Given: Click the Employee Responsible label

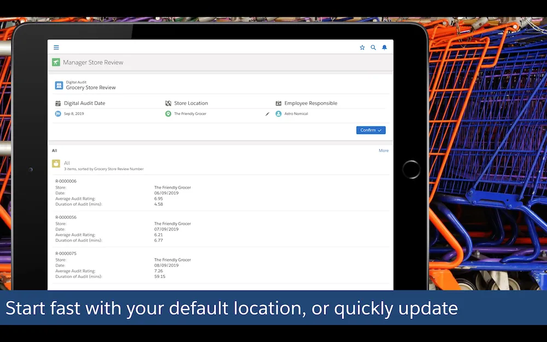Looking at the screenshot, I should tap(311, 103).
